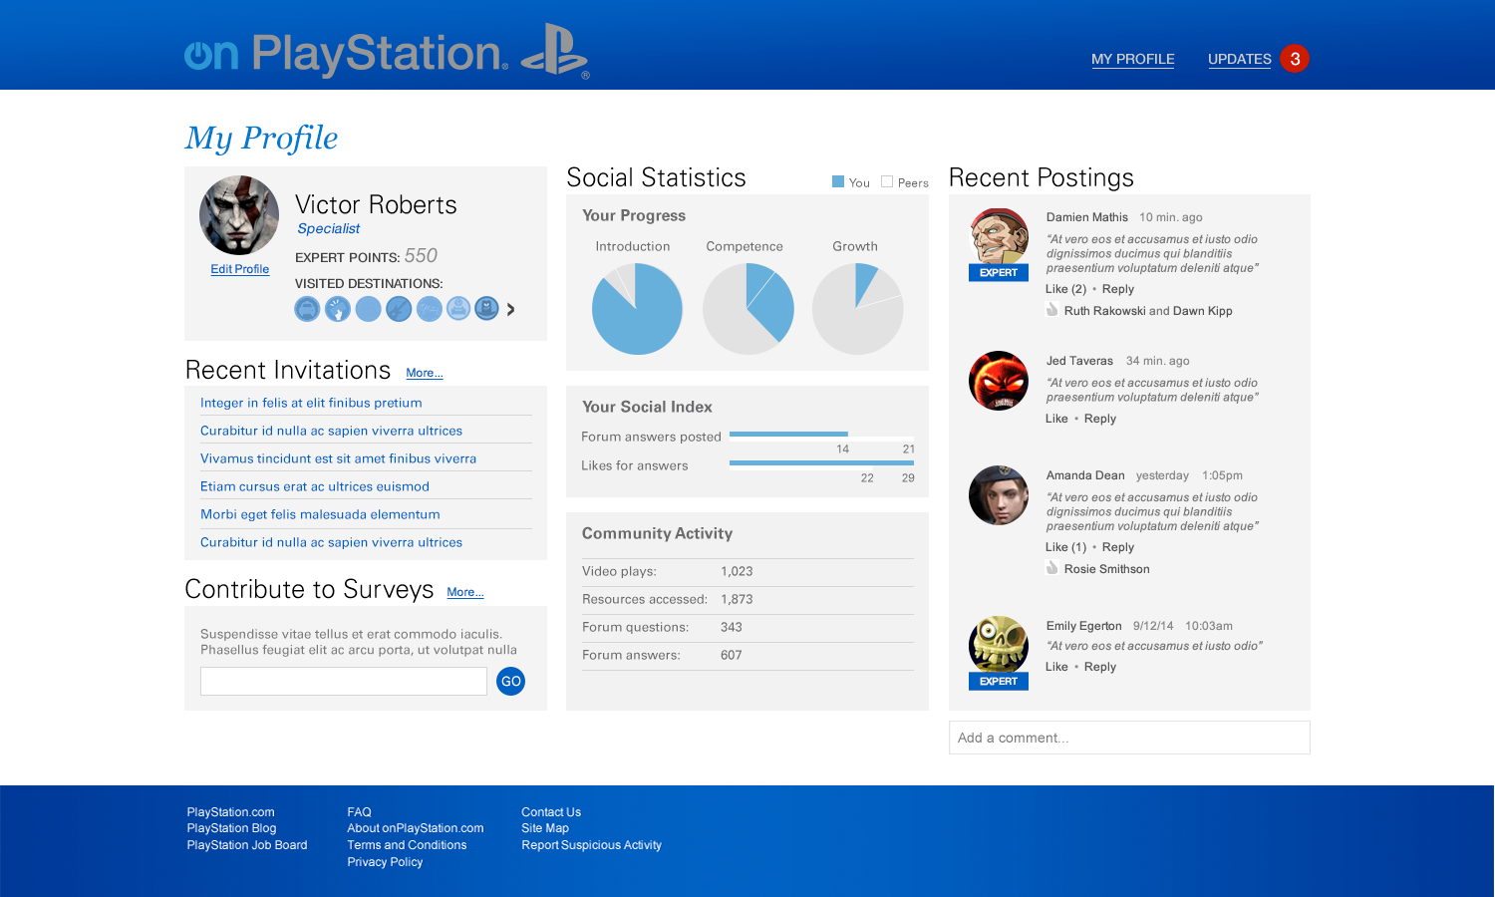Toggle the Peers legend checkbox
The width and height of the screenshot is (1495, 897).
887,181
